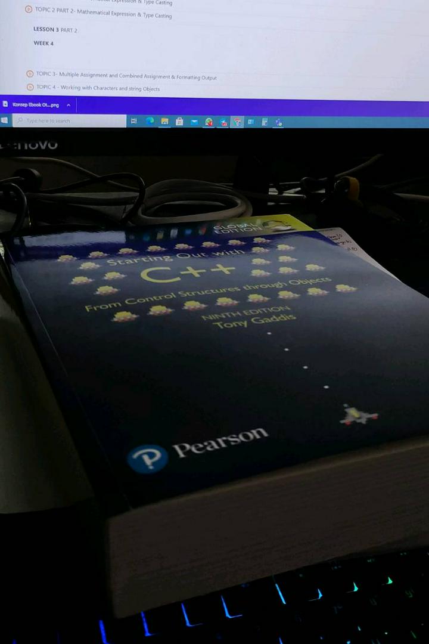Screen dimensions: 429x644
Task: Open Microsoft Teams from the taskbar
Action: coord(278,122)
